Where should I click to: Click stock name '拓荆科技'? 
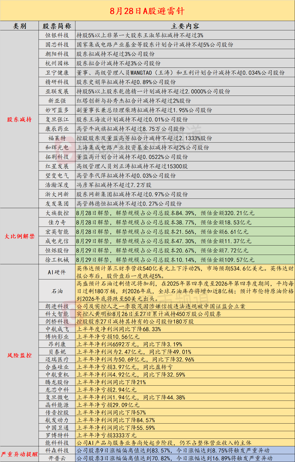[57, 157]
